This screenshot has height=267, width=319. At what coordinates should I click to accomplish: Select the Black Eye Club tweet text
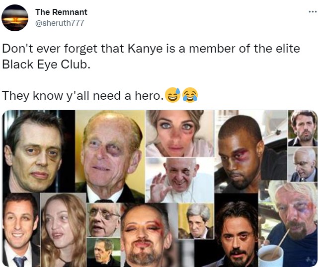151,56
